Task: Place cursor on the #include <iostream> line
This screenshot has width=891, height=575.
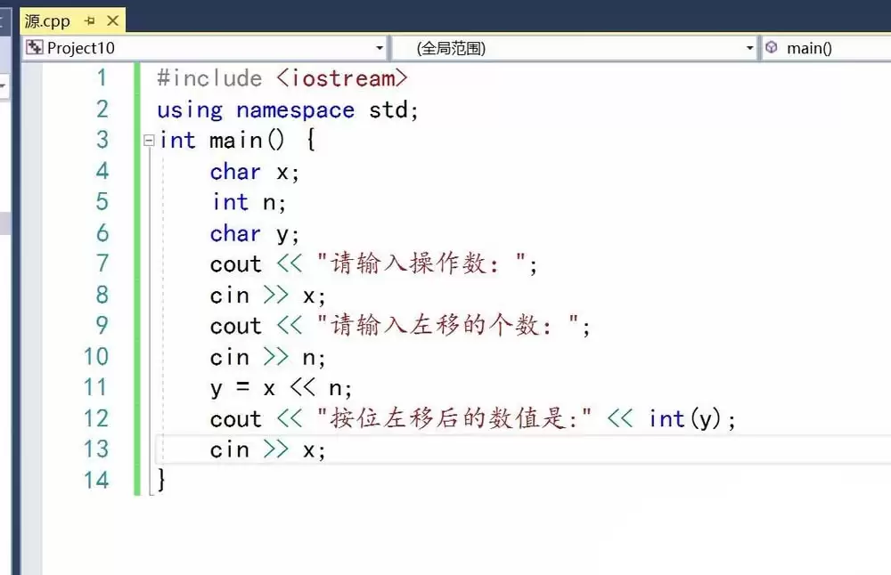Action: click(x=282, y=78)
